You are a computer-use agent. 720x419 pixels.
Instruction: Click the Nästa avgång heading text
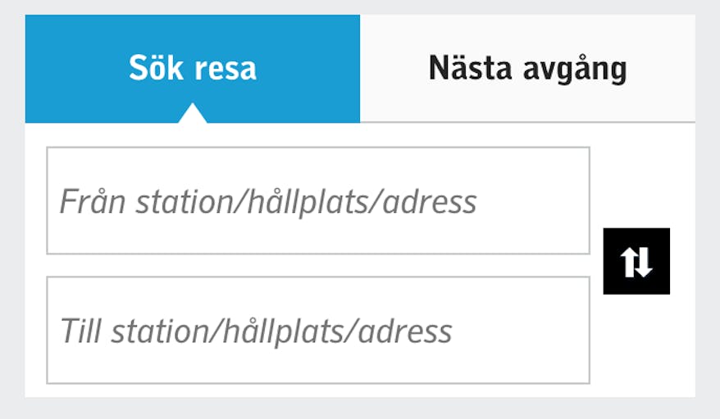click(x=527, y=69)
